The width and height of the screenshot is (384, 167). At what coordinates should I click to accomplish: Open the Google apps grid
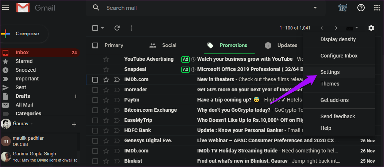(377, 8)
